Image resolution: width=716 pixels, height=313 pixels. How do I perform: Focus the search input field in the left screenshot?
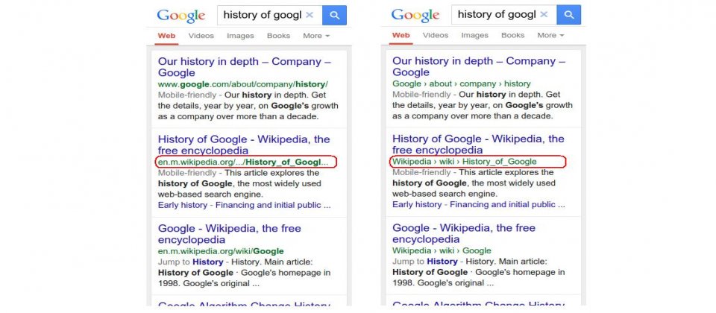[x=263, y=15]
